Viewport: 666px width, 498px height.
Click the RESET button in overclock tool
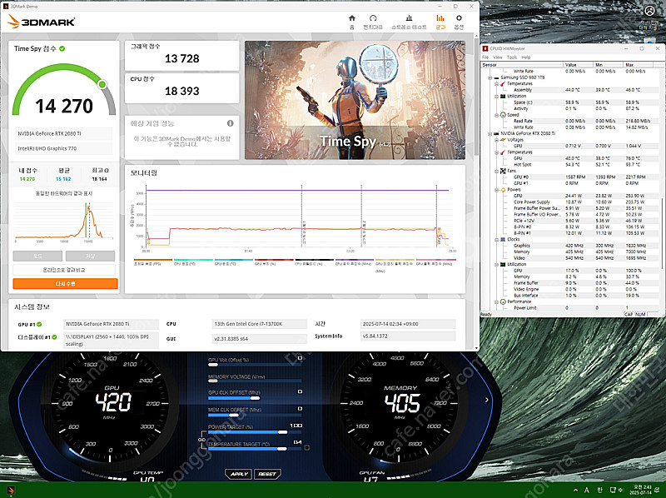(x=267, y=474)
